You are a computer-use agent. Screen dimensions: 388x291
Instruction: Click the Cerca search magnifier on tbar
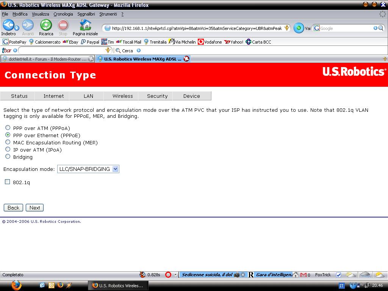118,50
